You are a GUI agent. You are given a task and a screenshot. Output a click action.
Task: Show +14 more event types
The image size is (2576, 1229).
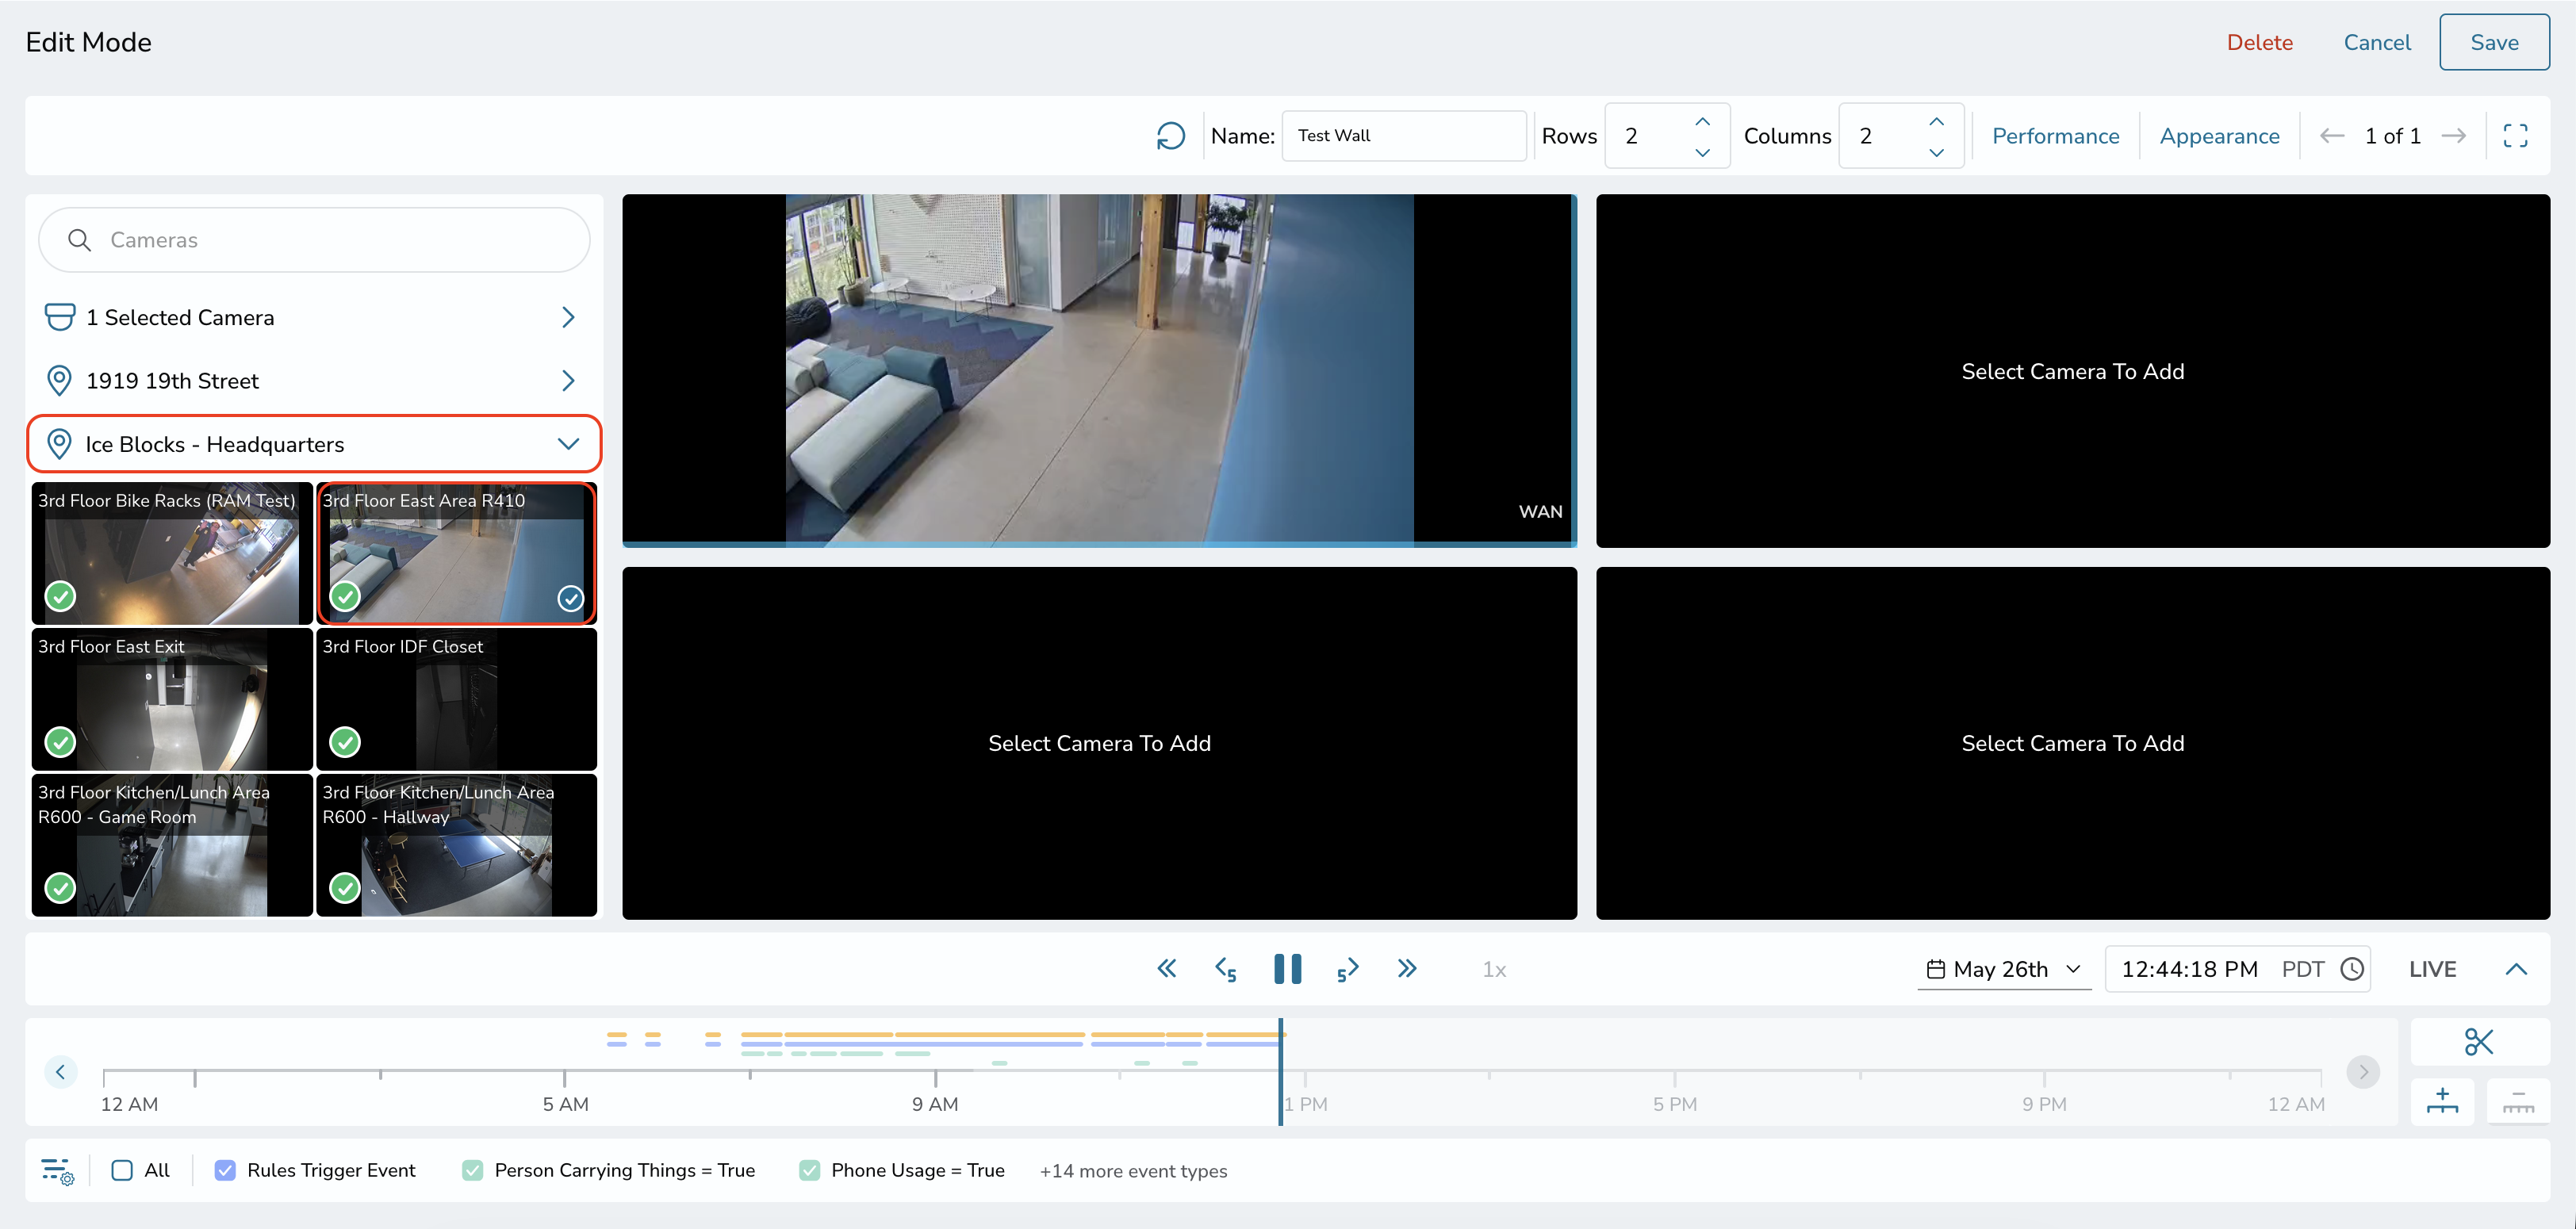pyautogui.click(x=1133, y=1171)
